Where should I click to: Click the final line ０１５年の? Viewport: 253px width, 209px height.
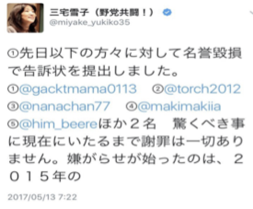[x=45, y=176]
